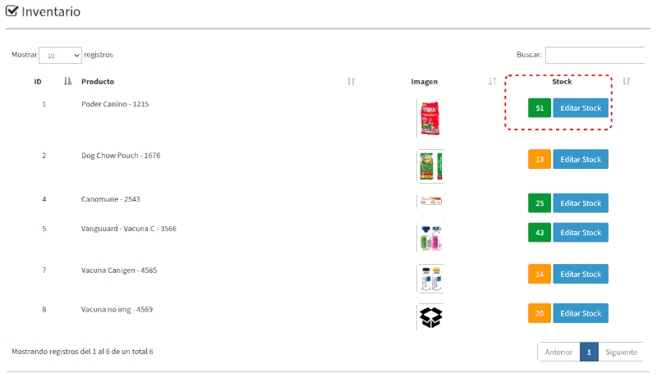Viewport: 657px width, 391px height.
Task: Edit stock for Poder Canino
Action: (580, 108)
